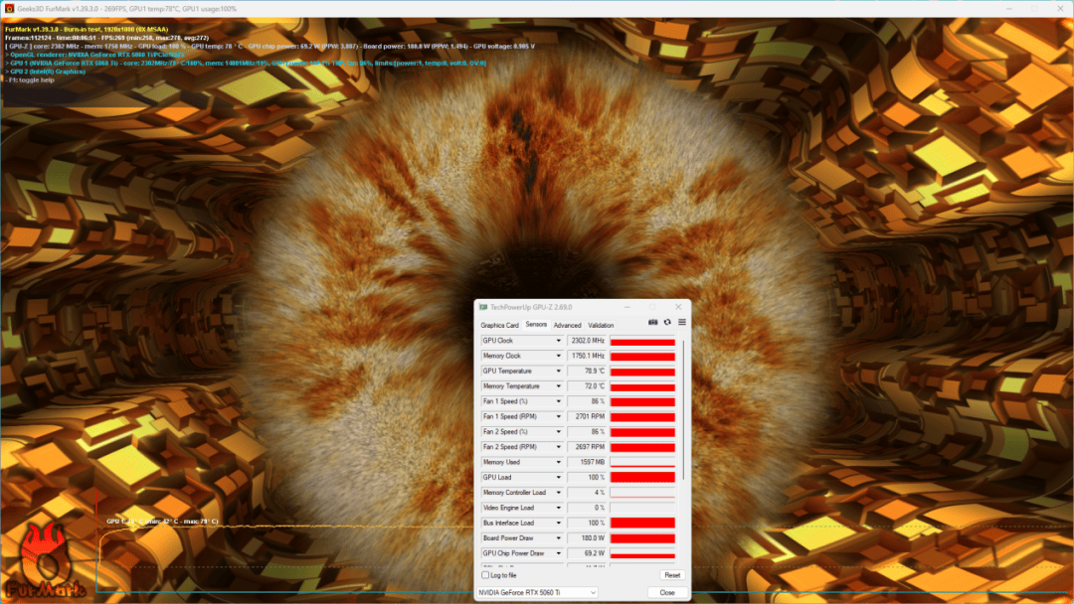Open the Advanced tab
This screenshot has width=1074, height=604.
click(x=567, y=326)
